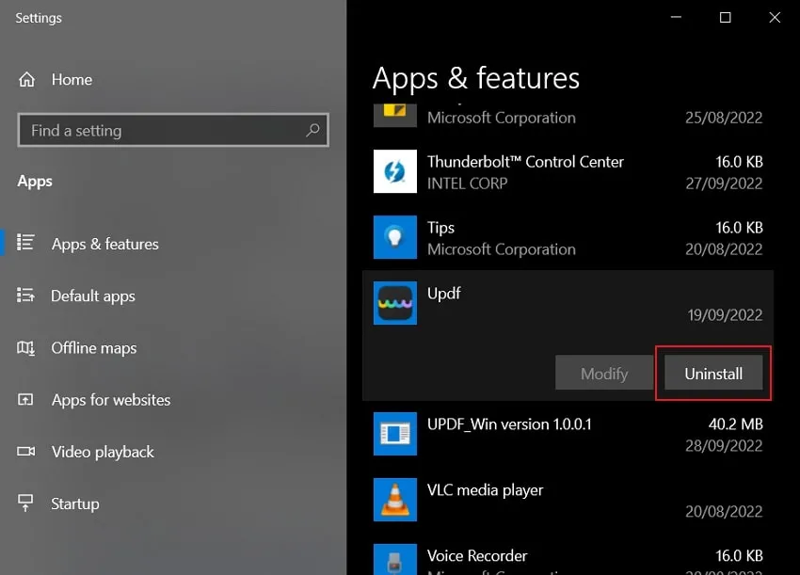800x575 pixels.
Task: Click the 40.2 MB size value
Action: [735, 424]
